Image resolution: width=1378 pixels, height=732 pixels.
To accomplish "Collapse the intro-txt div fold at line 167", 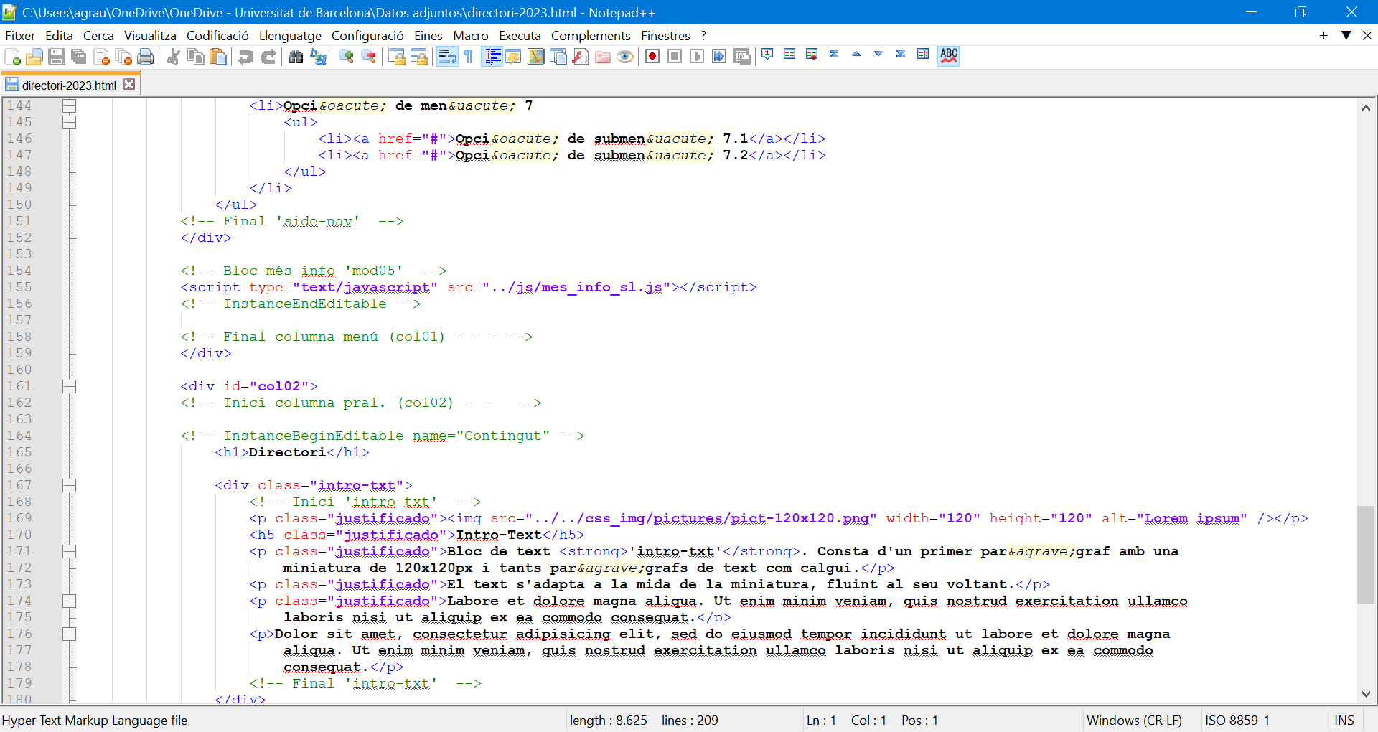I will (x=69, y=486).
